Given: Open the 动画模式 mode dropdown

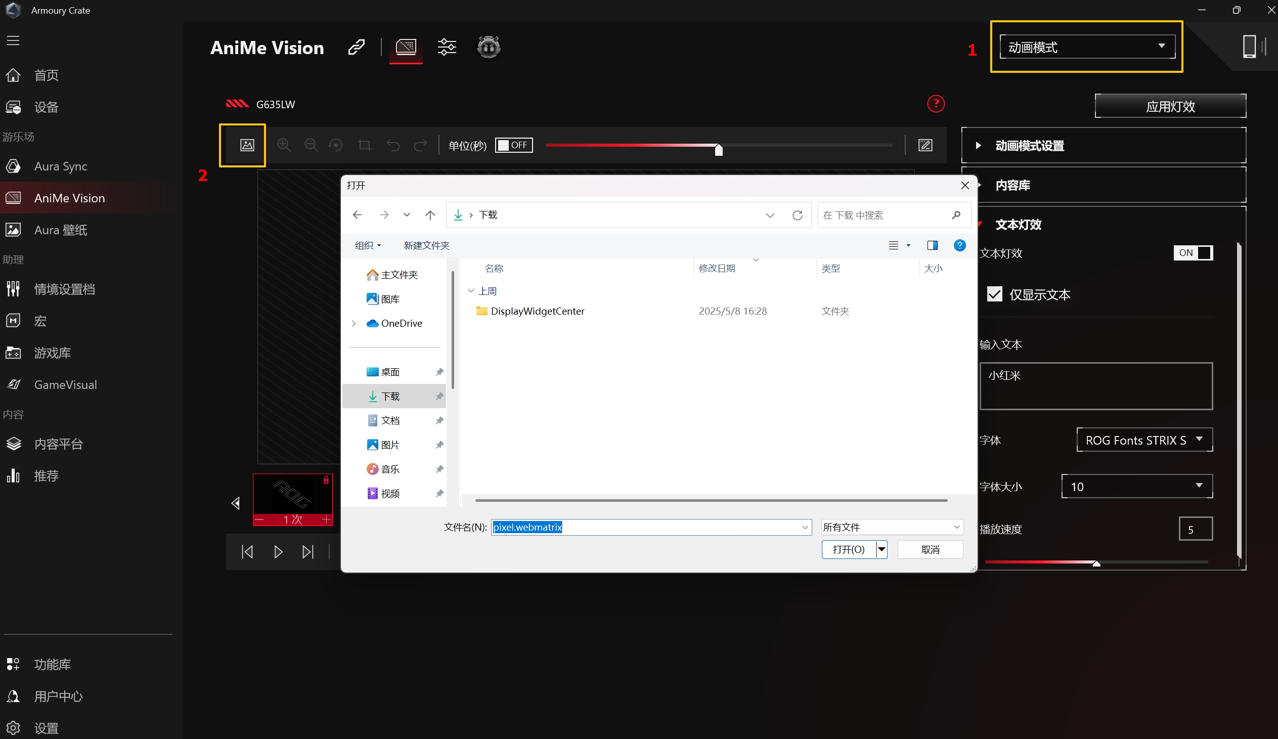Looking at the screenshot, I should pos(1087,47).
